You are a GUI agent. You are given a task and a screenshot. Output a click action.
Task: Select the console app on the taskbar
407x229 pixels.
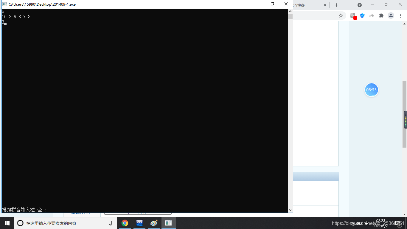pyautogui.click(x=168, y=223)
